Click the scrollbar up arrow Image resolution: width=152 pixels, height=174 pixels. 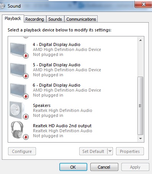141,40
